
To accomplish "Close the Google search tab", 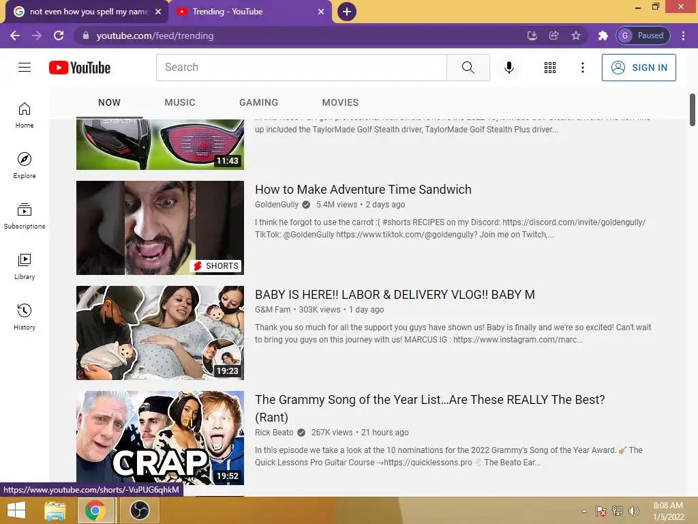I will tap(158, 12).
